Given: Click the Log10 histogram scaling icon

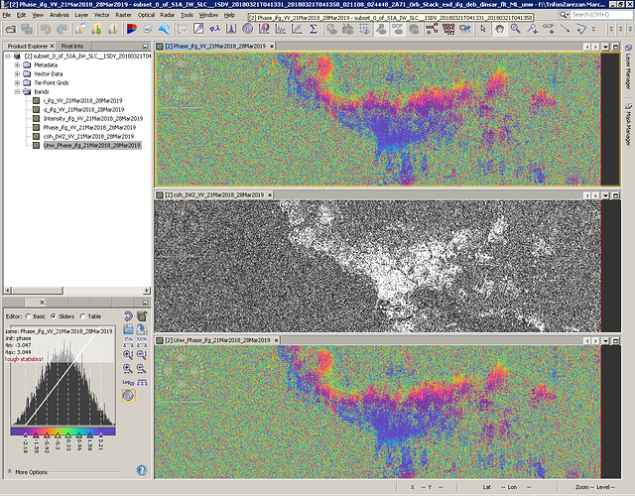Looking at the screenshot, I should pos(128,382).
